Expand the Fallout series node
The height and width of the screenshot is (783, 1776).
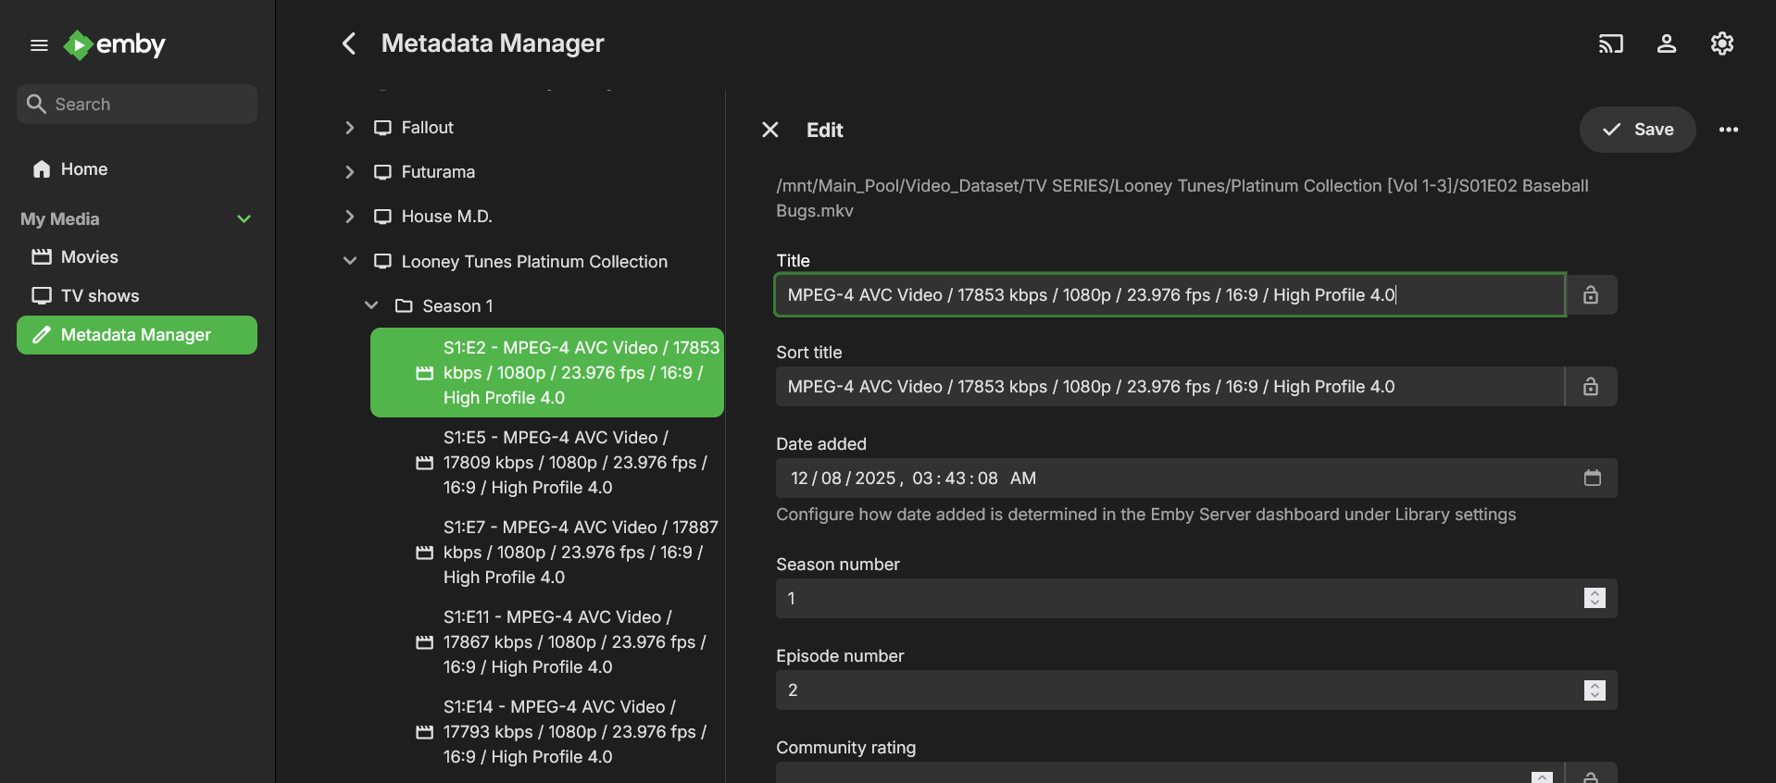[x=349, y=128]
